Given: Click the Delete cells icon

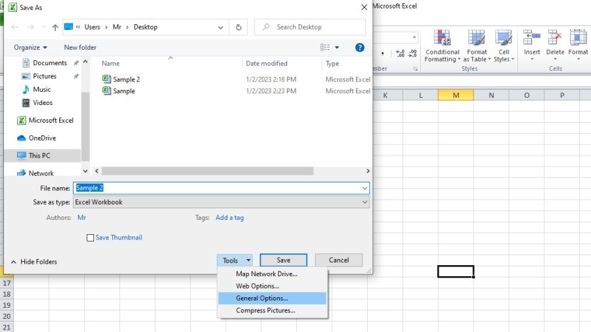Looking at the screenshot, I should [x=555, y=38].
